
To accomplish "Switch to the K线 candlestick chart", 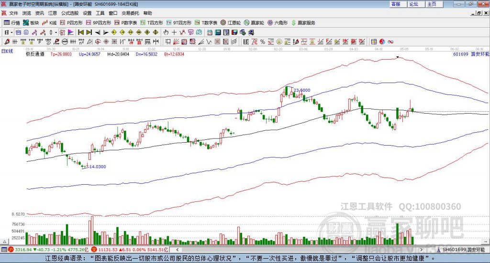I will [50, 22].
